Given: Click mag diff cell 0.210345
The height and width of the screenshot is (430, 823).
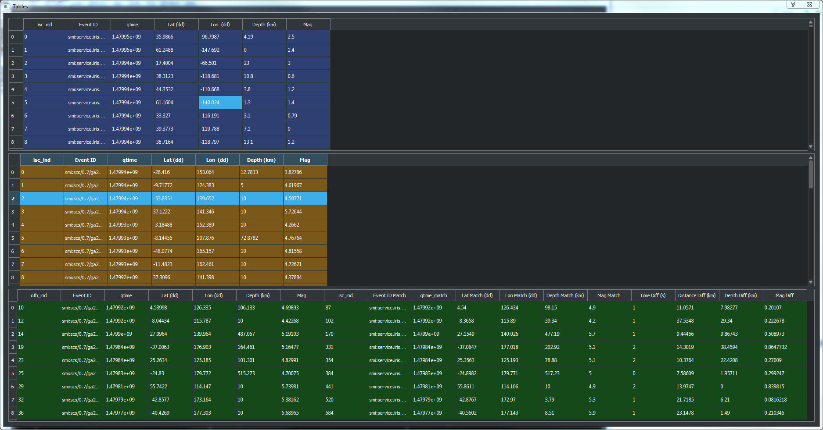Looking at the screenshot, I should pos(785,413).
